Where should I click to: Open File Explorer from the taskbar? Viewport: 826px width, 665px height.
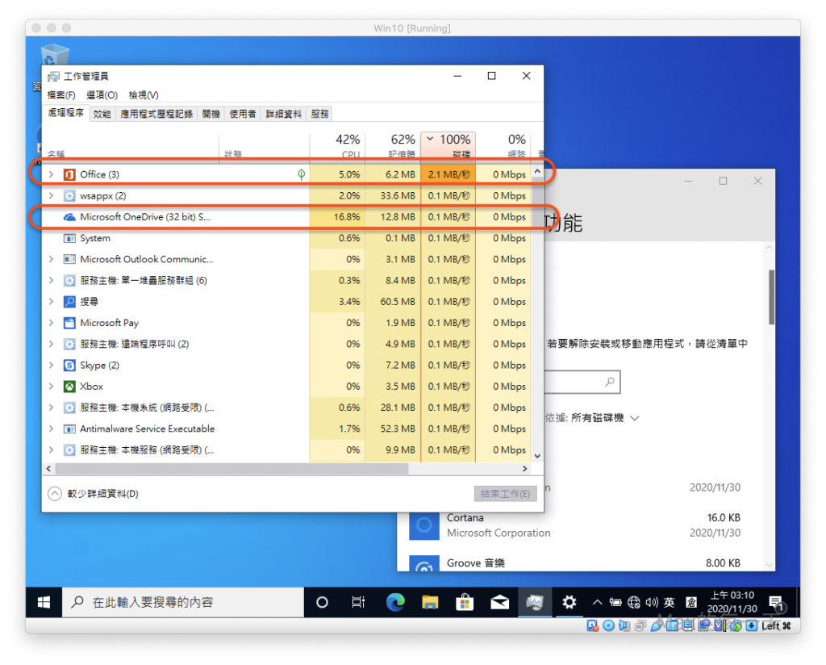(x=430, y=602)
